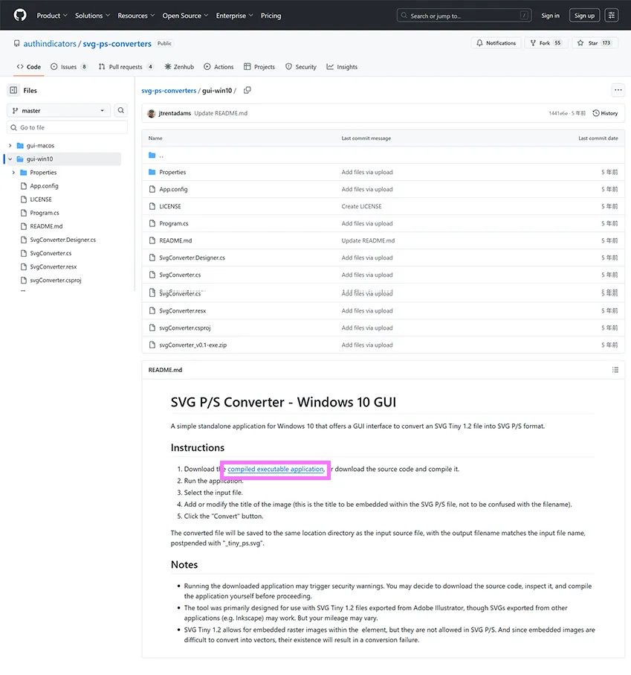631x675 pixels.
Task: Open LICENSE in the file list
Action: pos(170,206)
